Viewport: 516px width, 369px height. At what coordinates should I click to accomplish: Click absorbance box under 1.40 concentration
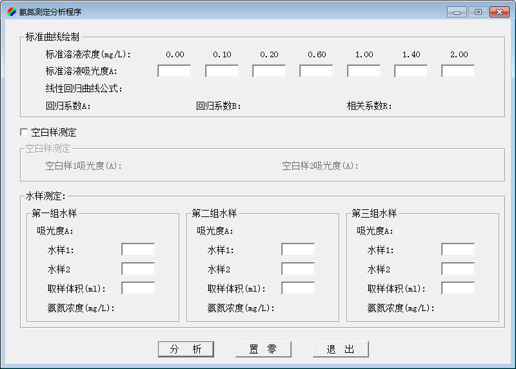click(x=411, y=71)
